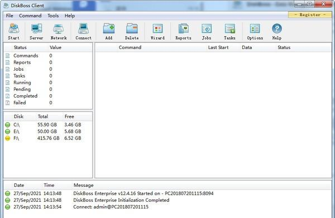This screenshot has height=218, width=335.
Task: Maximize the DiskBoss Client window
Action: 309,4
